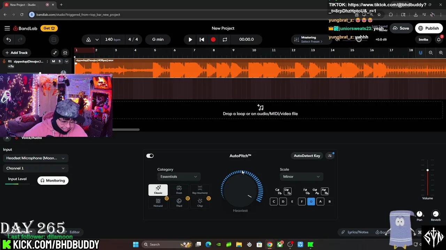Screen dimensions: 446x250
Task: Click the track collapse icon next to automation
Action: click(x=65, y=53)
